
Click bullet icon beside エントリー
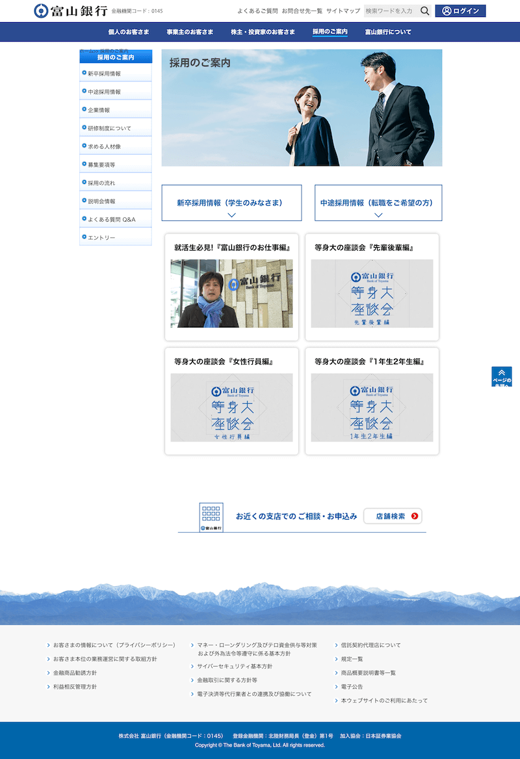[x=84, y=237]
